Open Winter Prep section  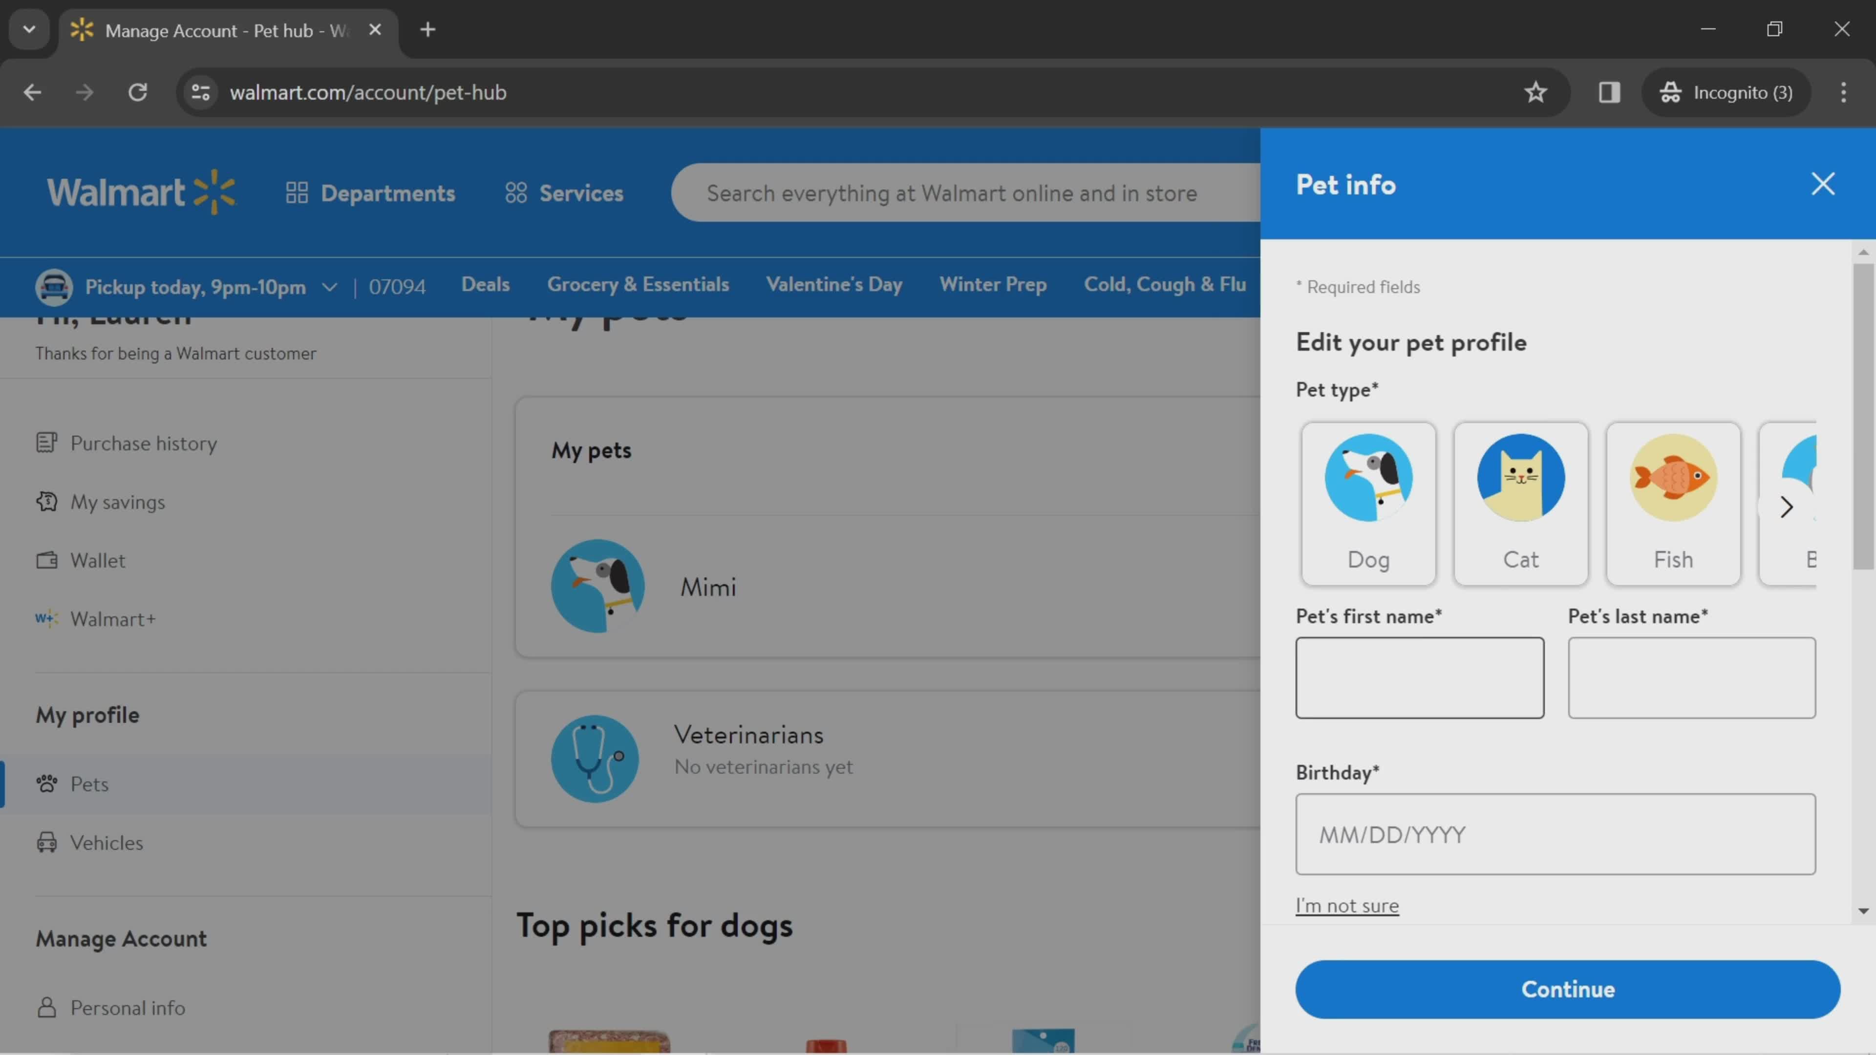pos(993,285)
